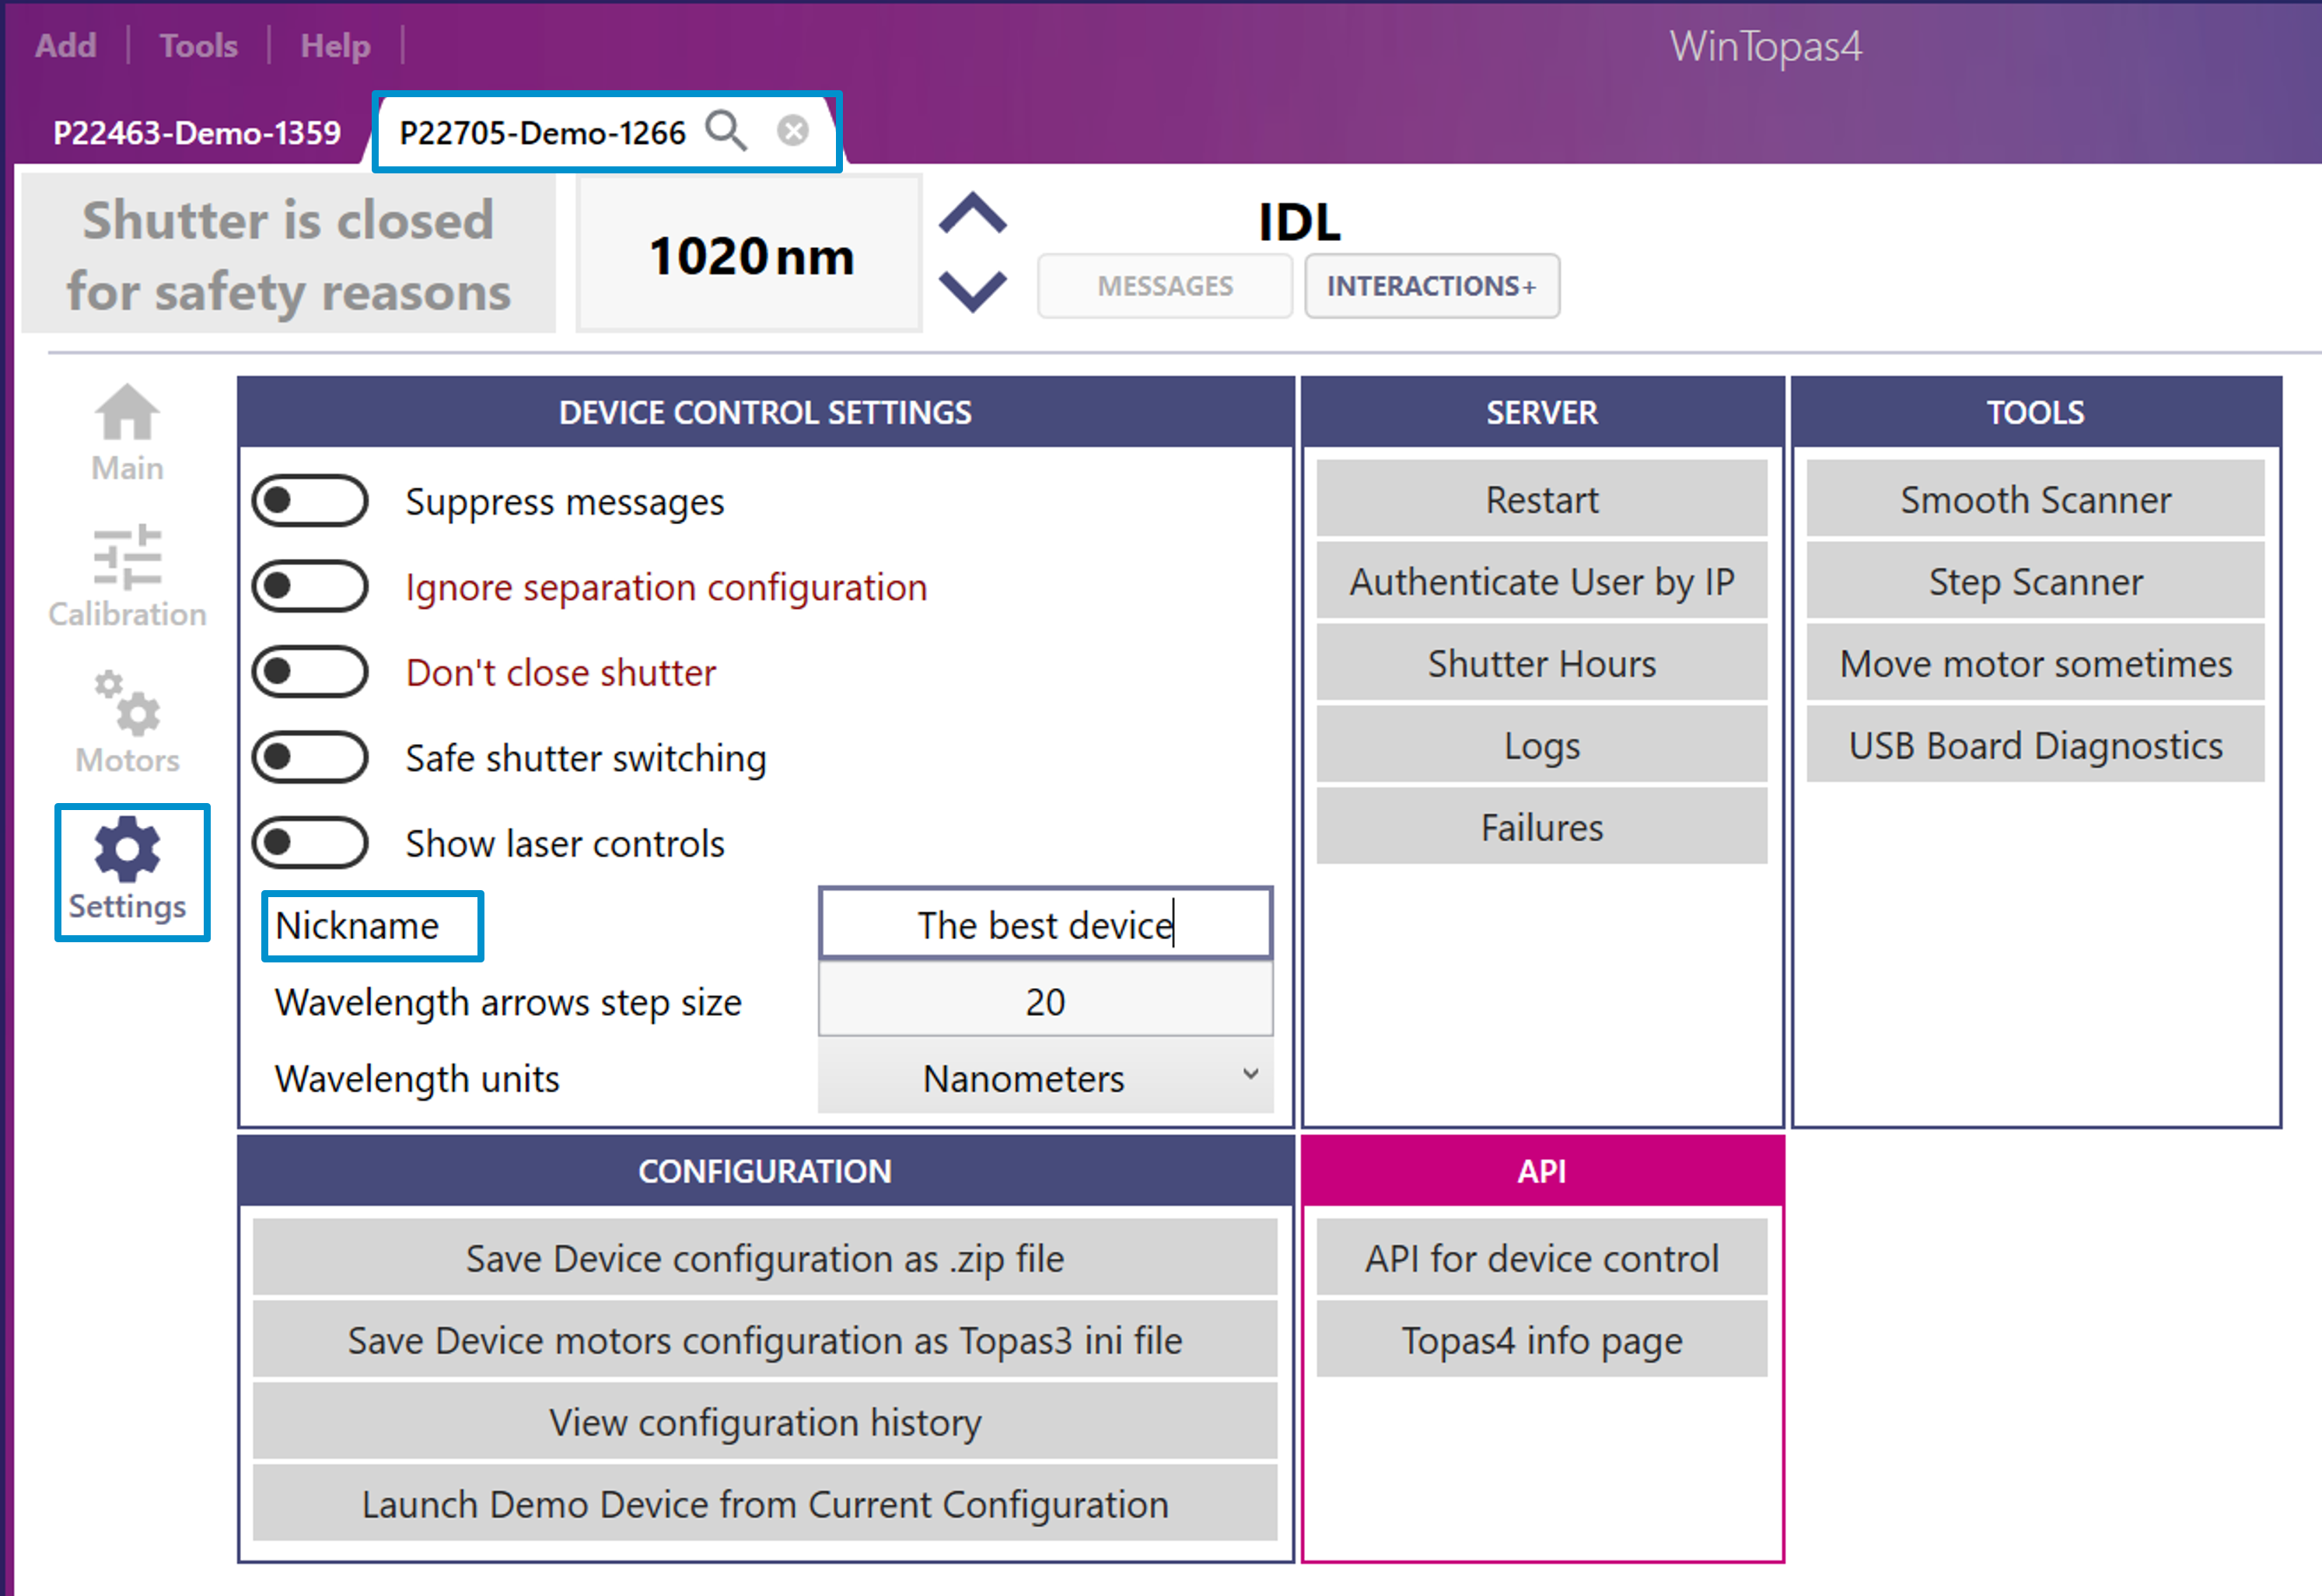Click the magnifier icon on P22705-Demo-1266 tab
The image size is (2322, 1596).
[x=726, y=131]
